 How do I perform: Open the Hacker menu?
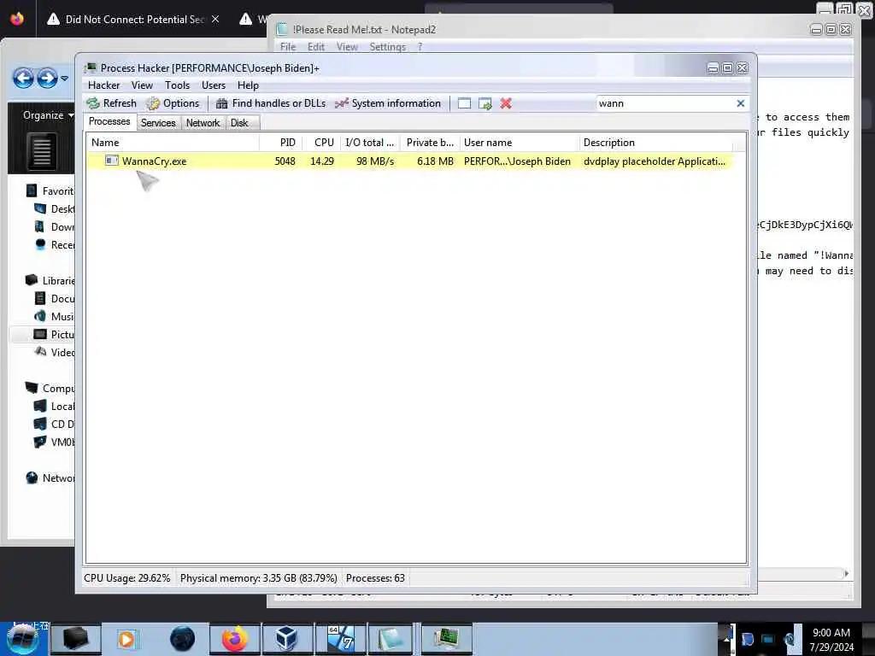pos(103,85)
